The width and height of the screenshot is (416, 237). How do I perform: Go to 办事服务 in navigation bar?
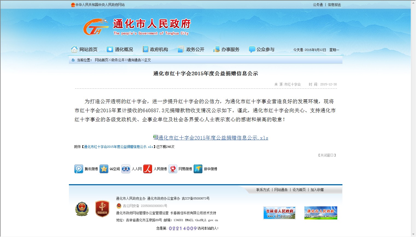point(226,50)
